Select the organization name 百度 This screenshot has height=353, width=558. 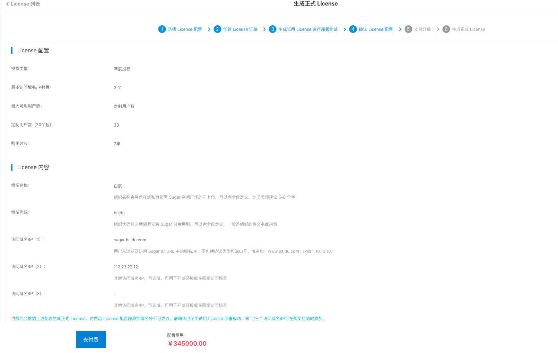click(118, 186)
